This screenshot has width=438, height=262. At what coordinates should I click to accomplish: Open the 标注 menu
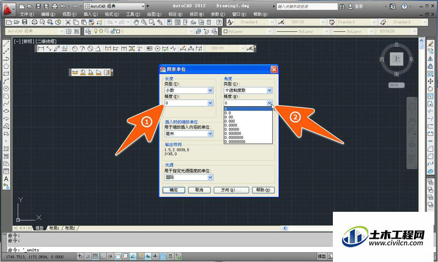(176, 14)
